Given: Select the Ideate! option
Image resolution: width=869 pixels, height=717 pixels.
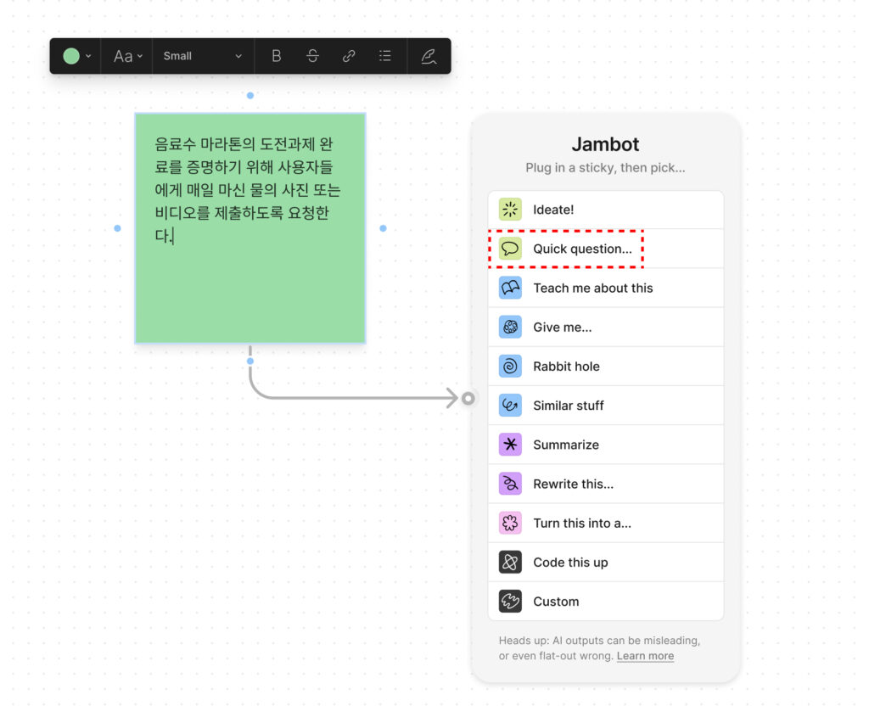Looking at the screenshot, I should click(x=606, y=210).
